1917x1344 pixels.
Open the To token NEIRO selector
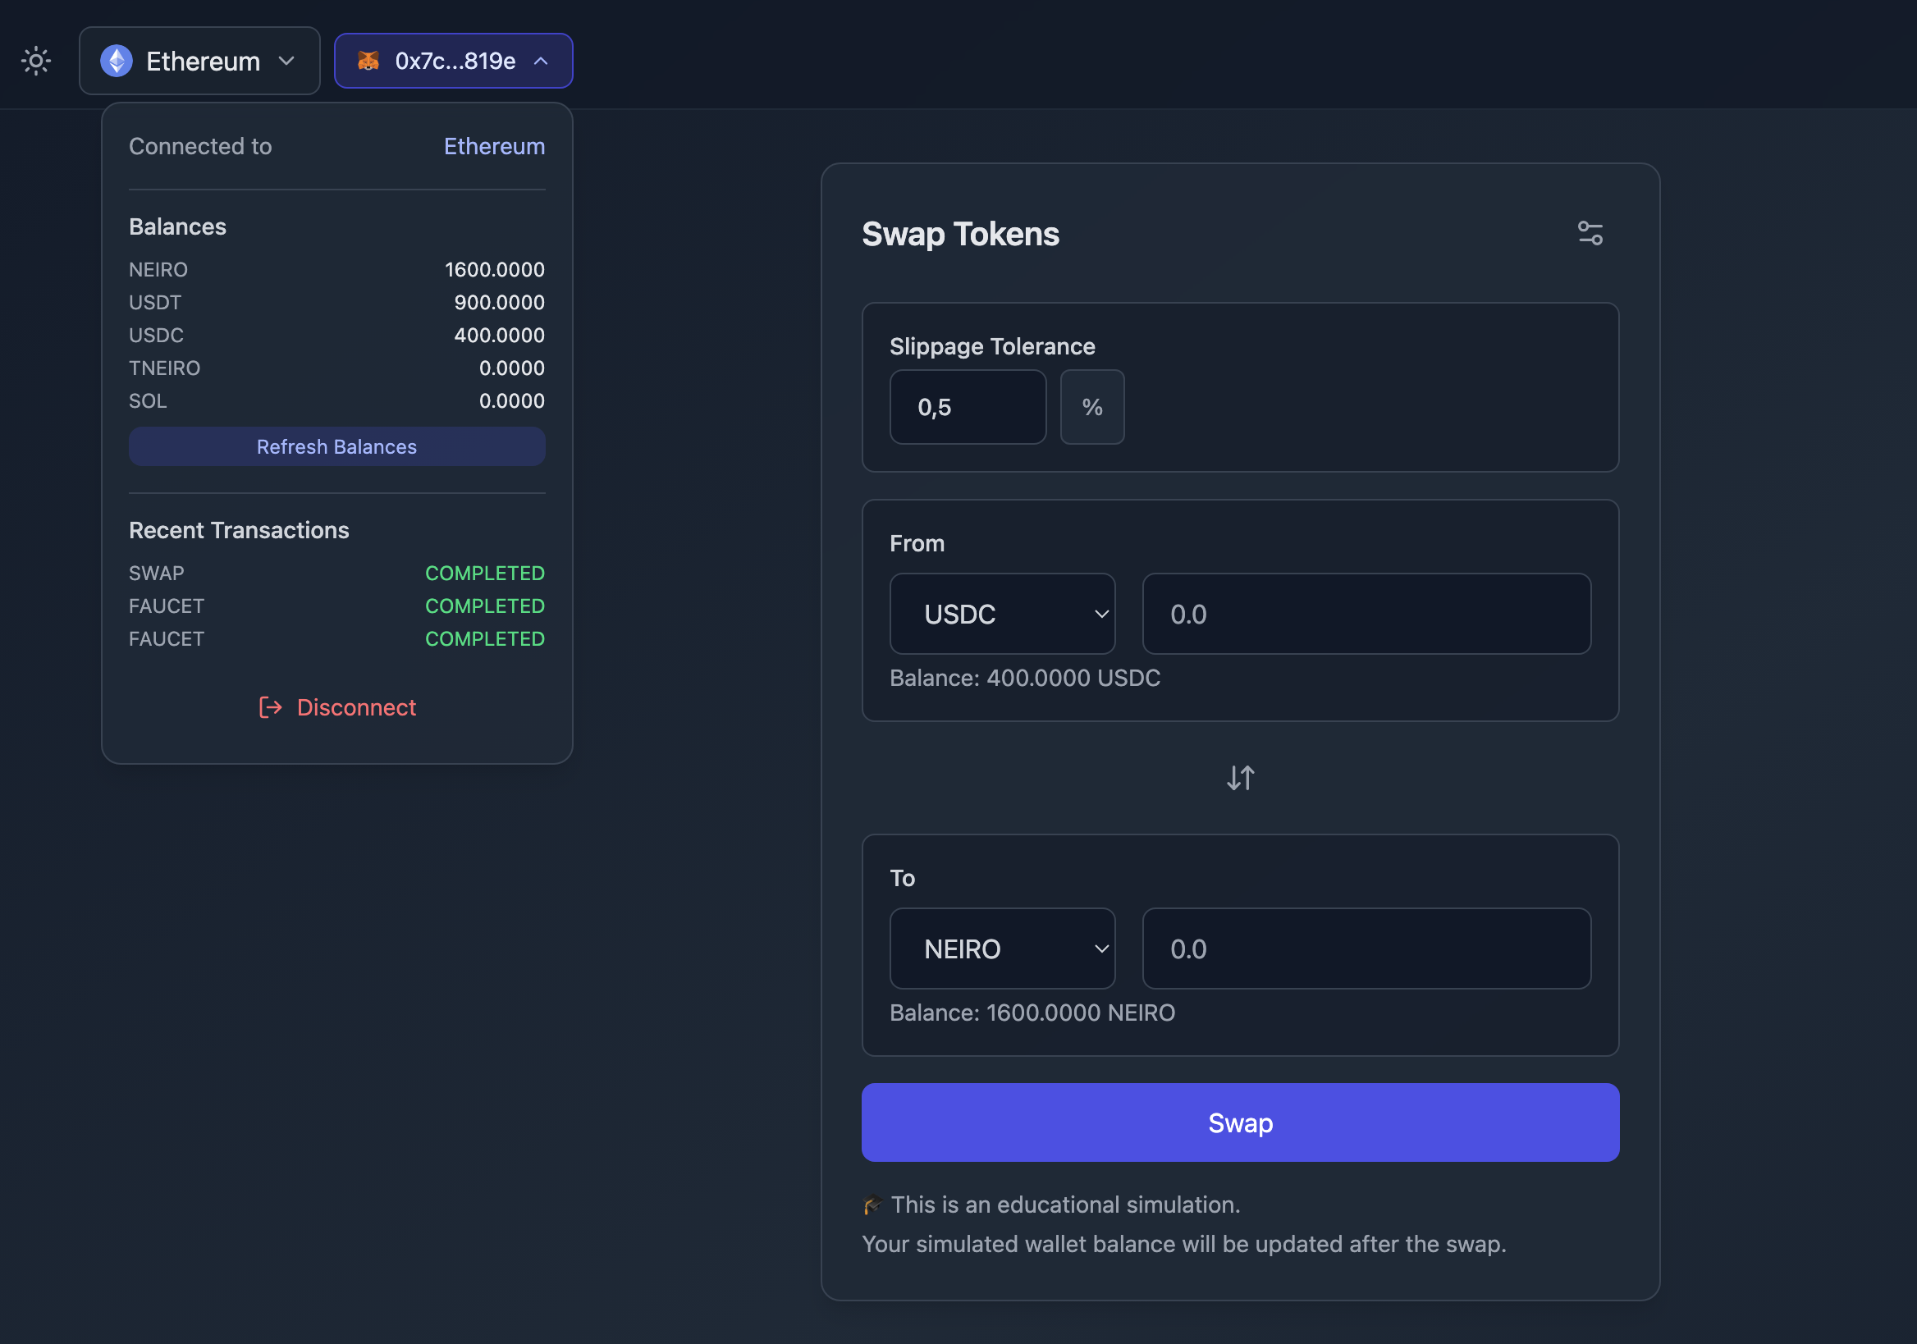(x=1002, y=949)
